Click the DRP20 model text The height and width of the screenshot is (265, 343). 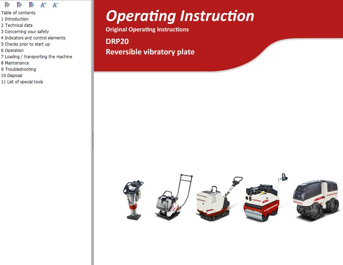coord(117,41)
